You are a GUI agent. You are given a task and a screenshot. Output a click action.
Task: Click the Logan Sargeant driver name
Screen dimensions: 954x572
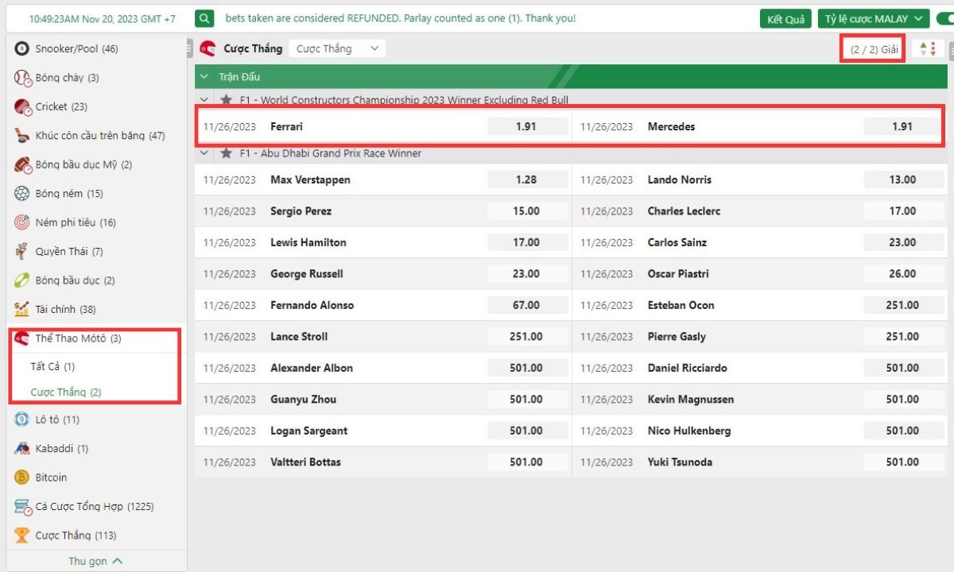309,431
